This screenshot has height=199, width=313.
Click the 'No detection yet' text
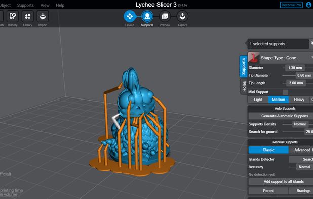261,174
